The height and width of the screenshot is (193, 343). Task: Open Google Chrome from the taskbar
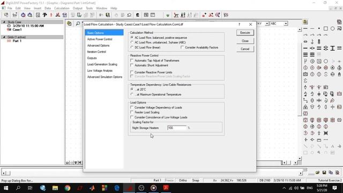pos(68,188)
